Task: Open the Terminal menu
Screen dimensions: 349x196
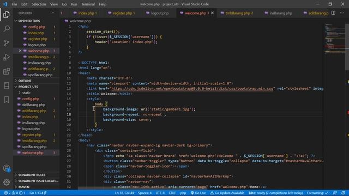Action: coord(88,4)
